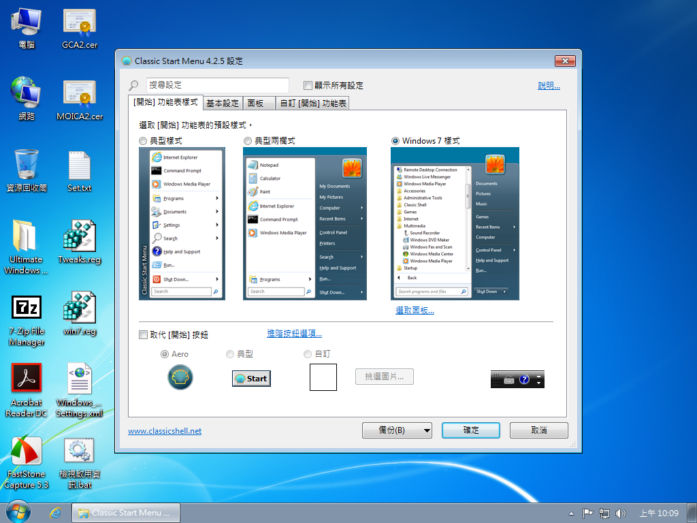The width and height of the screenshot is (697, 523).
Task: Check the 取代 [開始] 按鈕 checkbox
Action: click(143, 334)
